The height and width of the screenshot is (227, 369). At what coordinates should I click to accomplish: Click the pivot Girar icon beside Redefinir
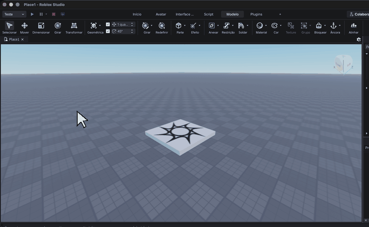(145, 25)
